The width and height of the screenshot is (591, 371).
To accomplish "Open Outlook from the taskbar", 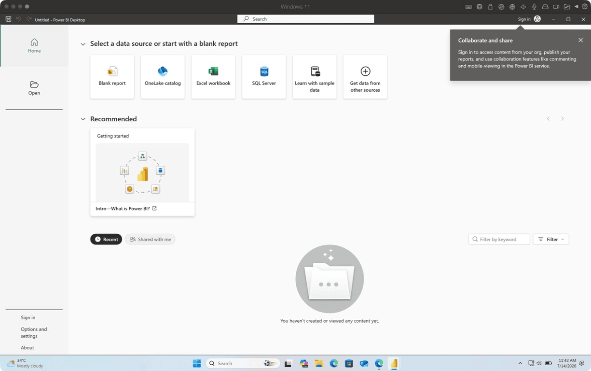I will (364, 363).
